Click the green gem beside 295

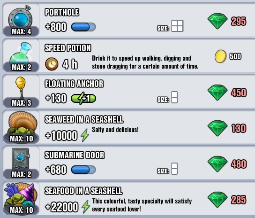pos(217,21)
